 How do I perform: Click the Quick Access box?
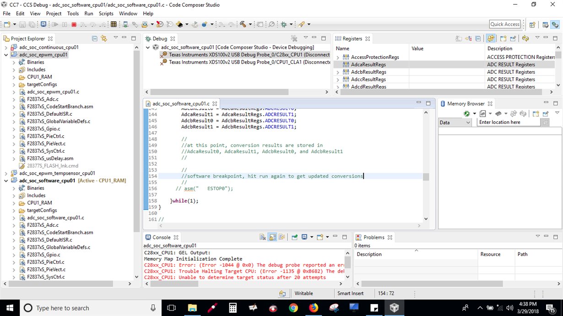point(505,24)
